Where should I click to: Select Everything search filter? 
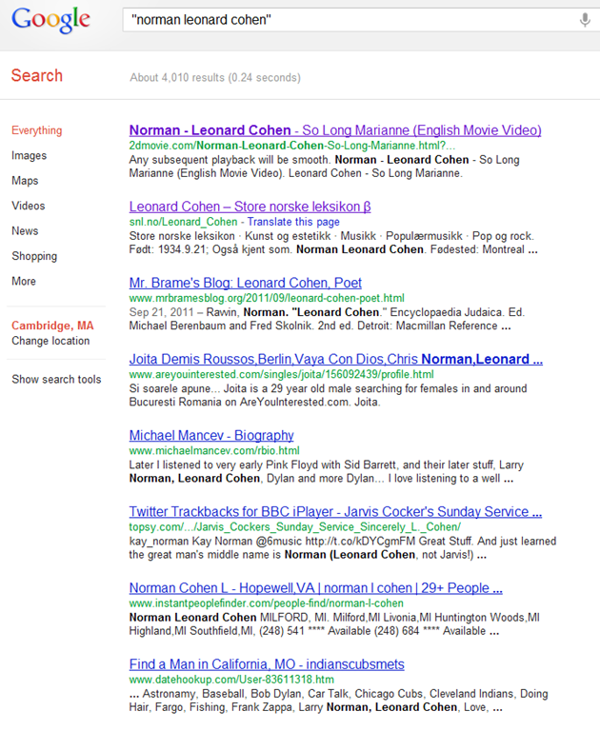[x=36, y=131]
